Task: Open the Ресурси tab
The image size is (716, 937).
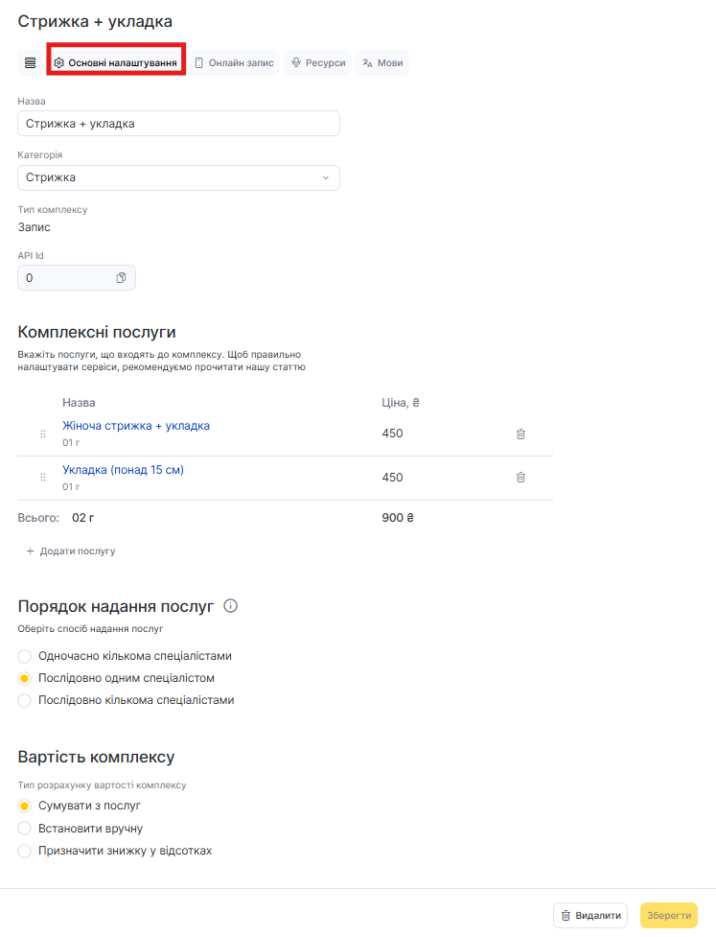Action: (x=317, y=63)
